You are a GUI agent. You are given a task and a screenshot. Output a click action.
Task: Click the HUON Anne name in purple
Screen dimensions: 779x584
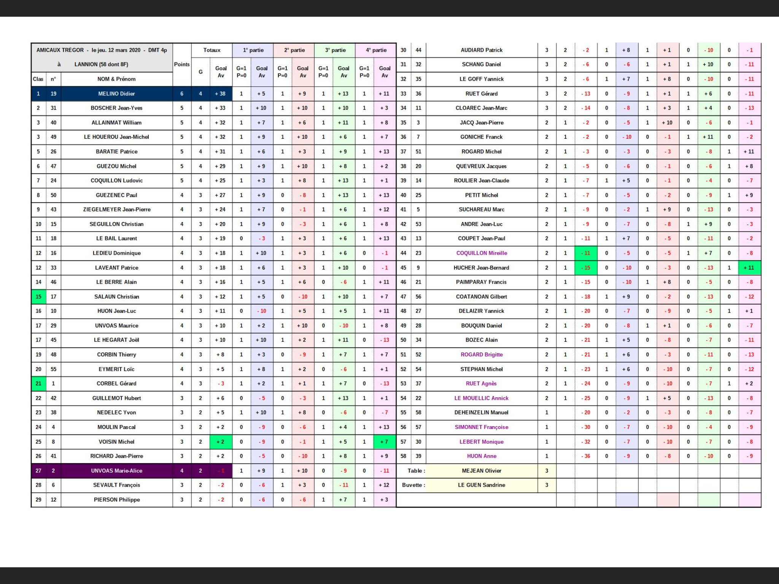(x=482, y=456)
